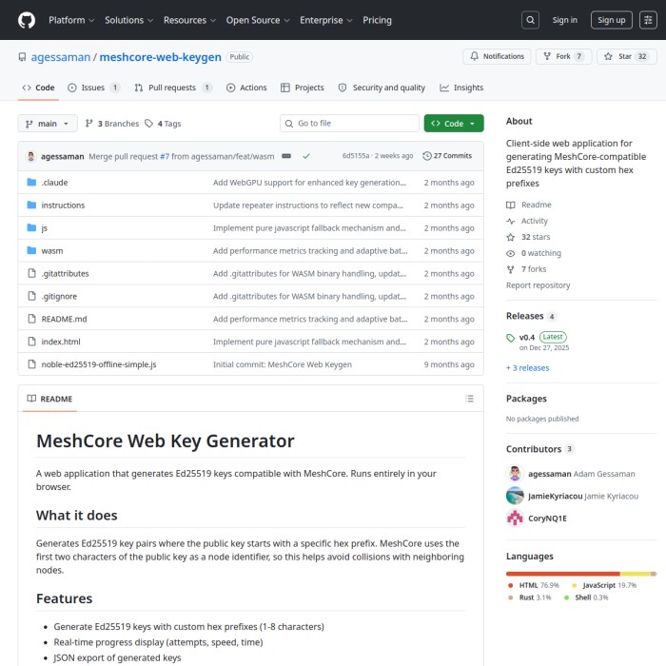Click agessaman contributor avatar

point(515,473)
